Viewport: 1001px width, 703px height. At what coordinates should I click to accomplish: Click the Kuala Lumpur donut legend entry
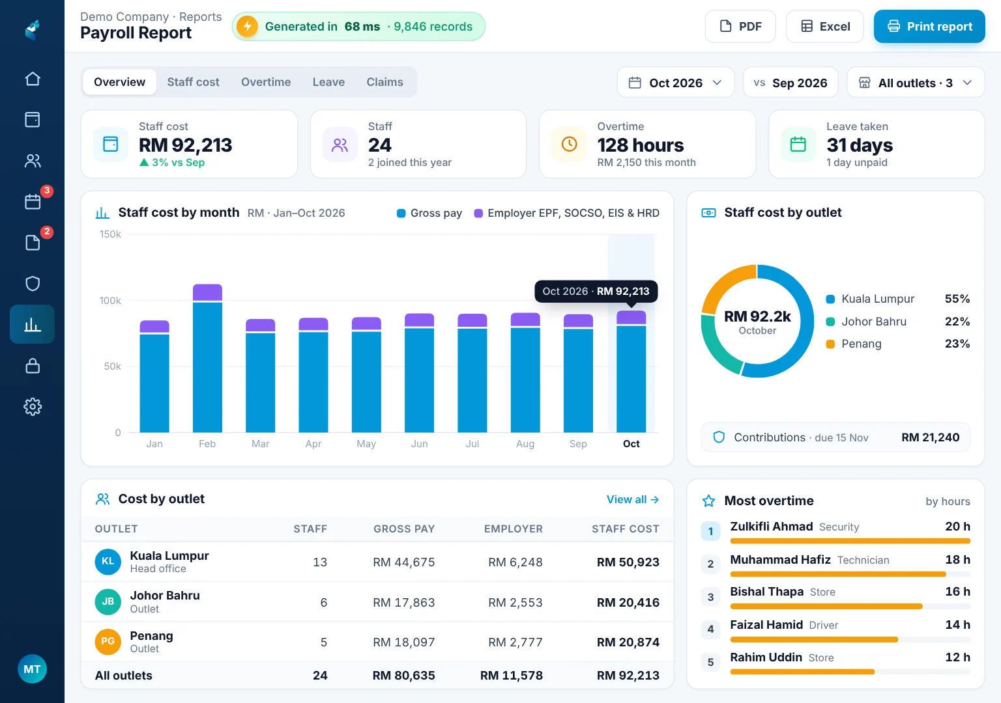898,299
